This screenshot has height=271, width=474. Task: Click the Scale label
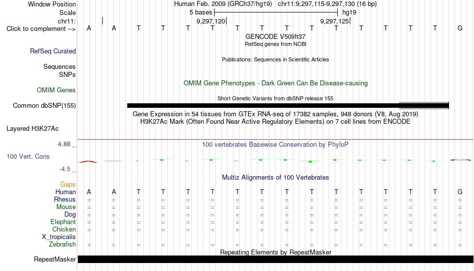point(67,12)
